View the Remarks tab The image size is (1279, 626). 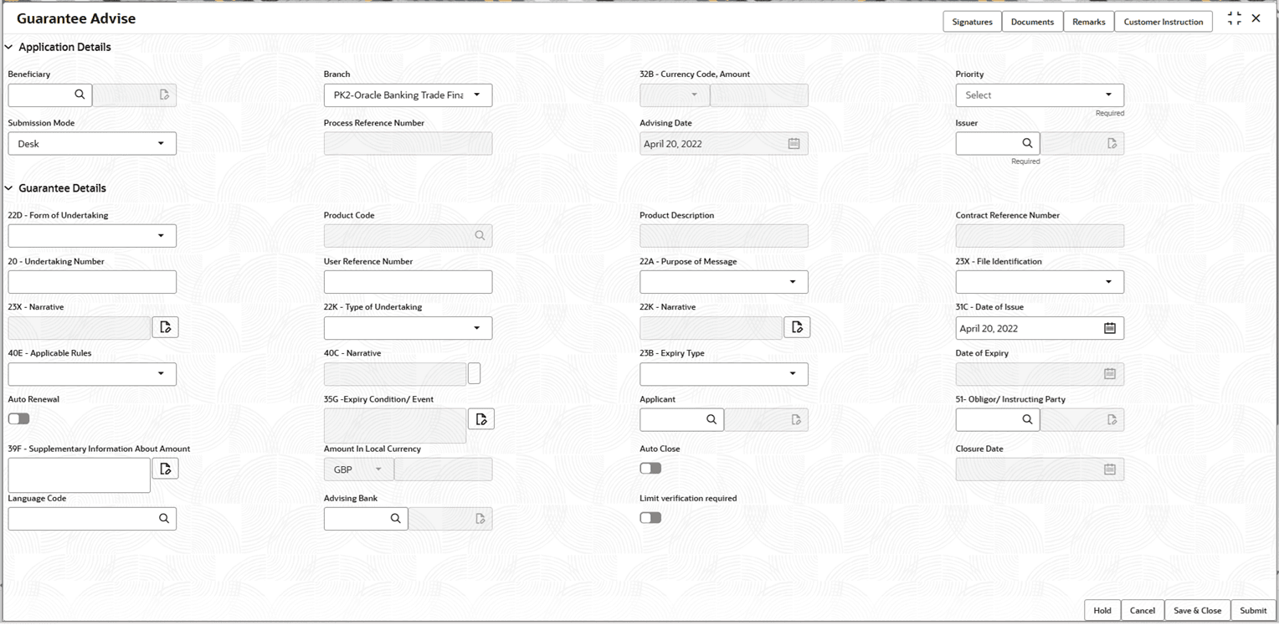pos(1089,21)
